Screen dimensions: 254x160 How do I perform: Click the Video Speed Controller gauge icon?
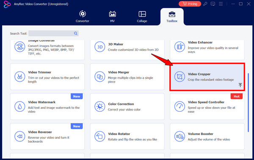[179, 106]
